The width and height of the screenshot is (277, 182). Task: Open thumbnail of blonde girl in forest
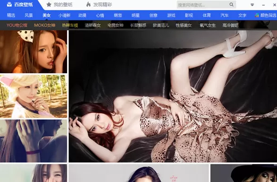(34, 96)
